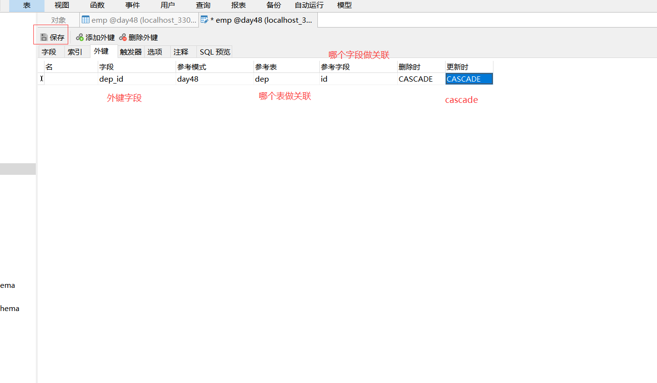Switch to the 触发器 tab
The height and width of the screenshot is (383, 657).
pyautogui.click(x=130, y=51)
